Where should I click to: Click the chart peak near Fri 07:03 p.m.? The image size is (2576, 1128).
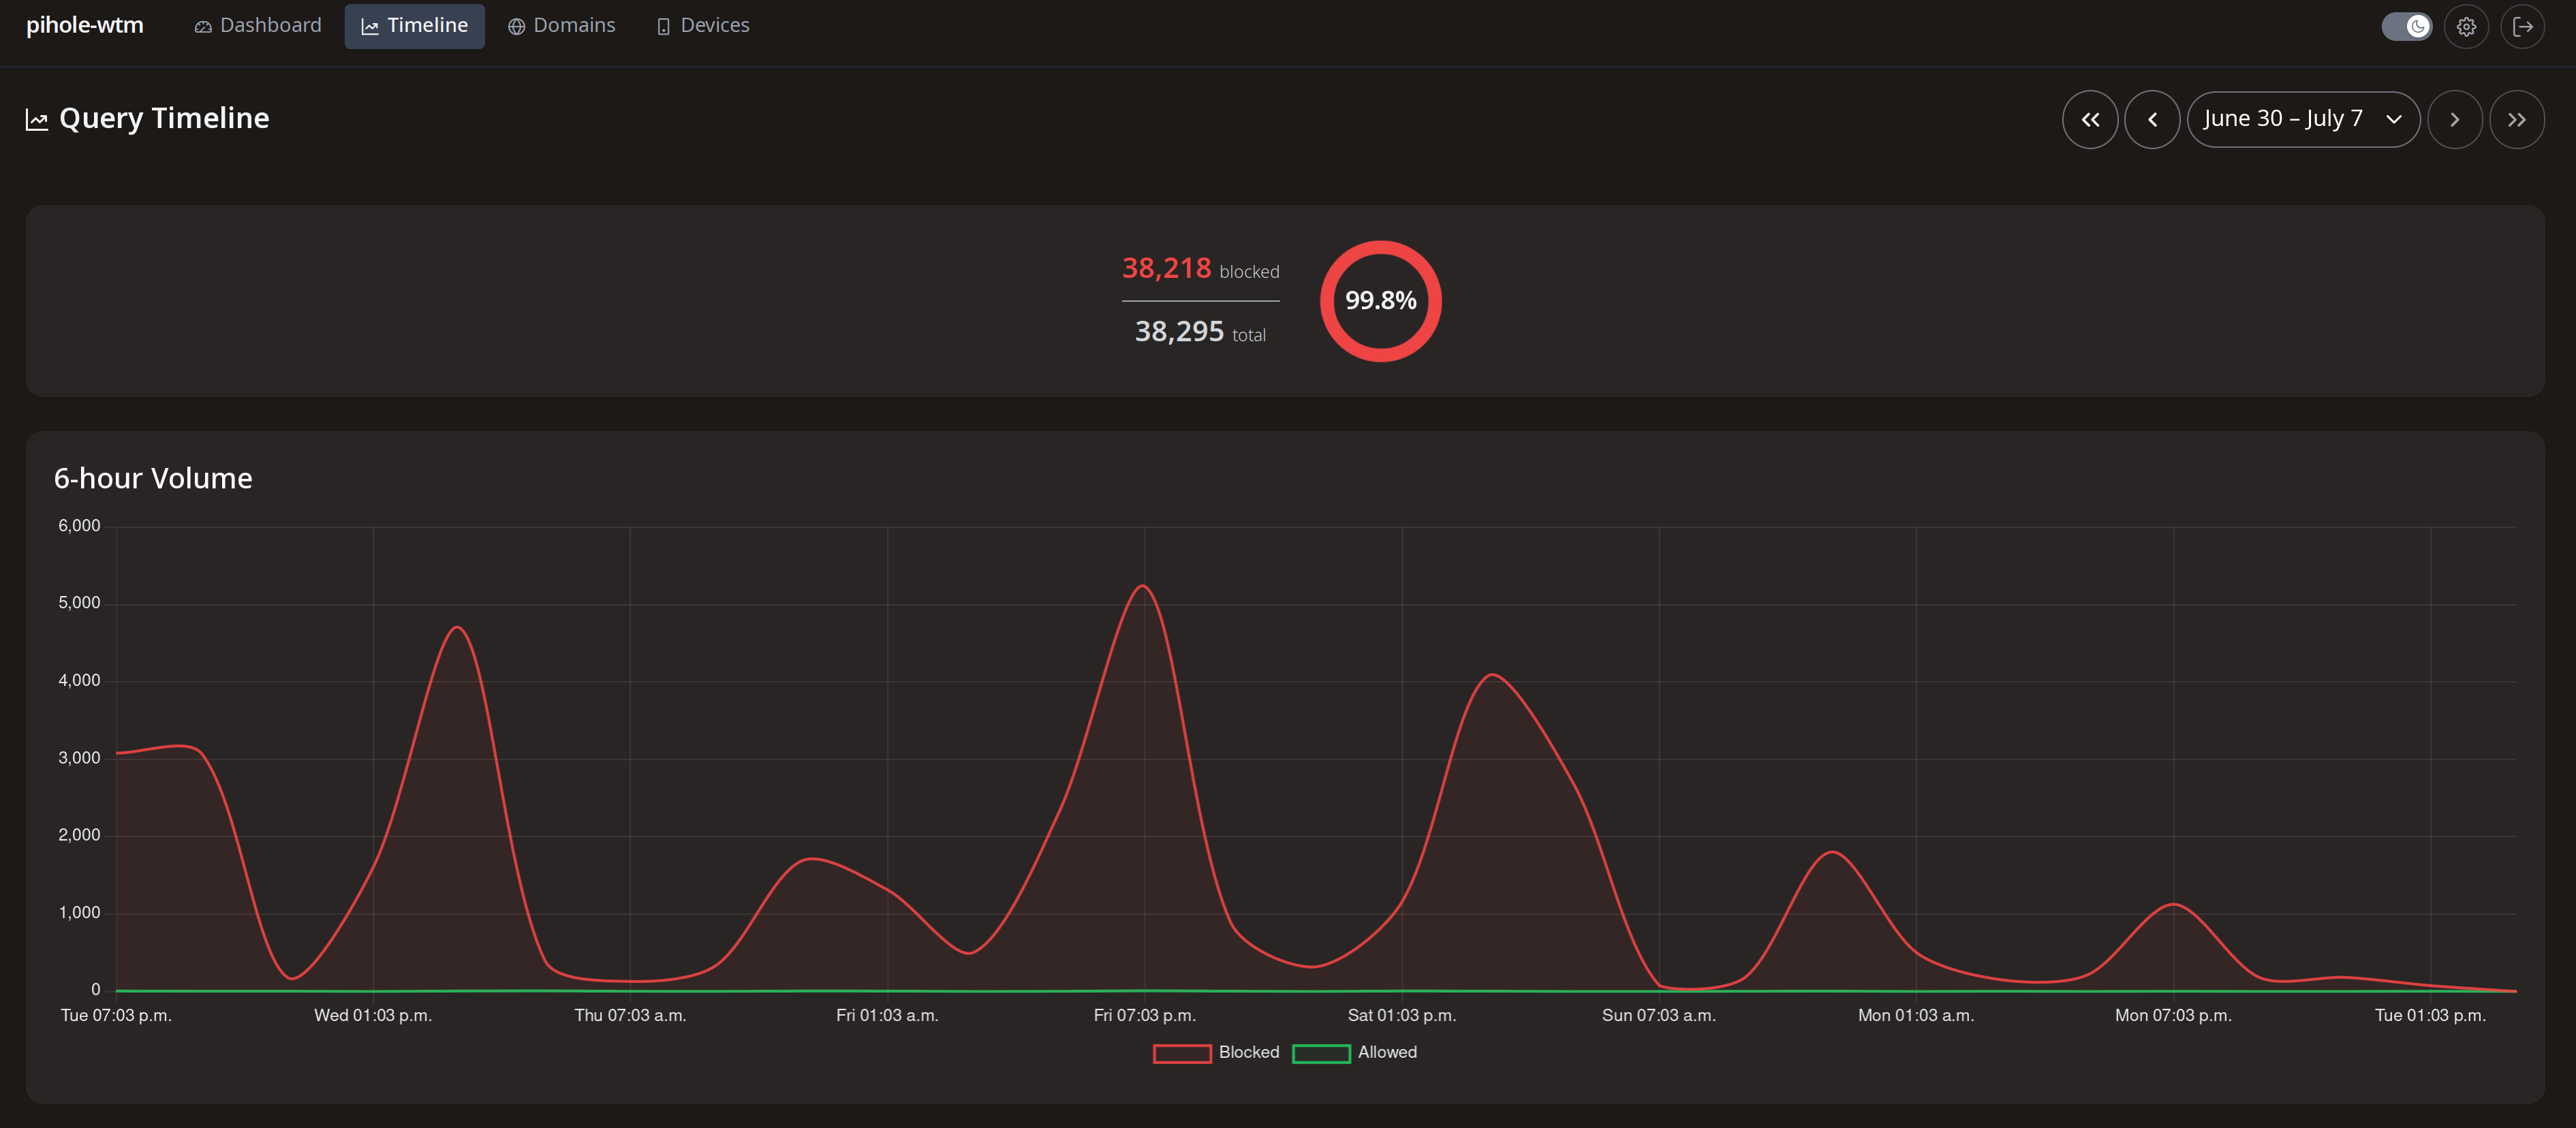1142,586
